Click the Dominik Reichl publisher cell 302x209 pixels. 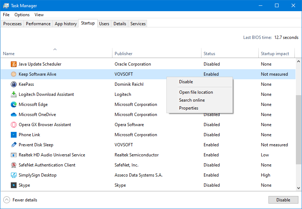[x=129, y=84]
